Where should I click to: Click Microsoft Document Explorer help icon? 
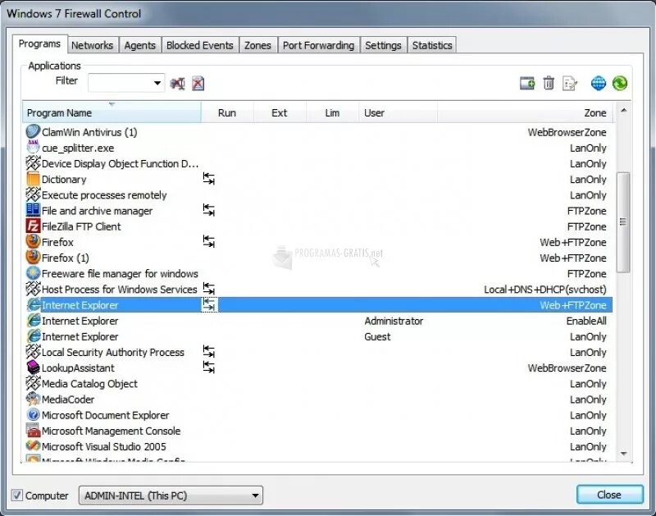[x=33, y=415]
